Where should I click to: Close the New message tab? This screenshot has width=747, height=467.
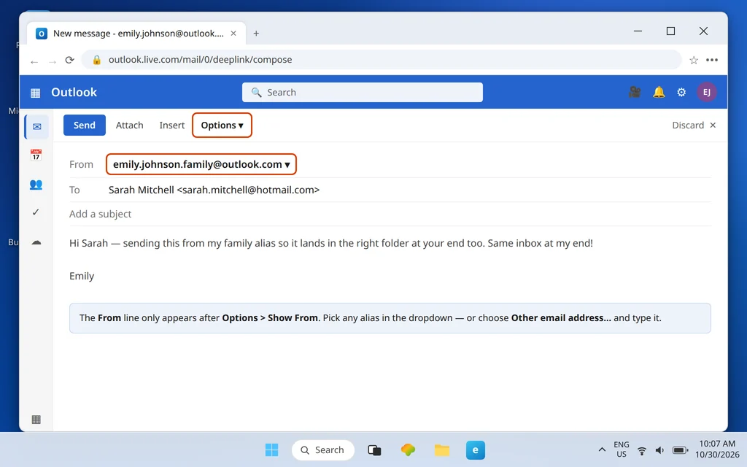[x=233, y=34]
